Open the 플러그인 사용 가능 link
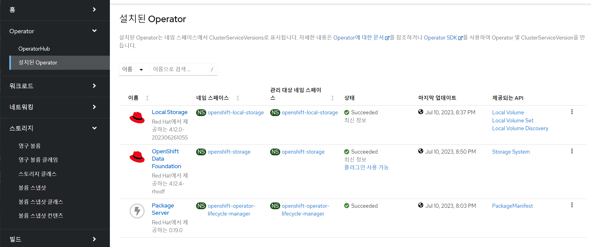 point(366,167)
